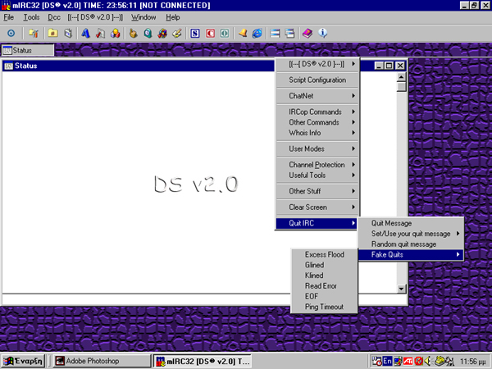Expand the IRCop Commands submenu
Screen dimensions: 492x369
point(317,112)
